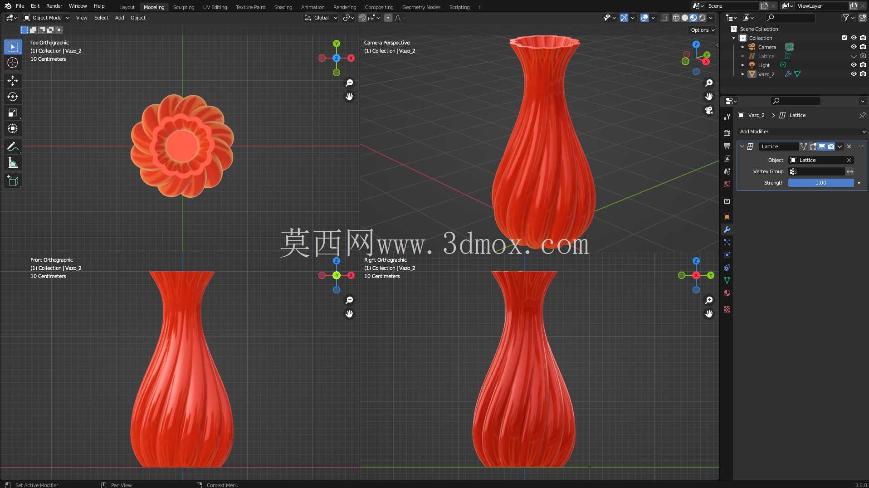Choose the Add Cube tool
869x488 pixels.
tap(13, 181)
